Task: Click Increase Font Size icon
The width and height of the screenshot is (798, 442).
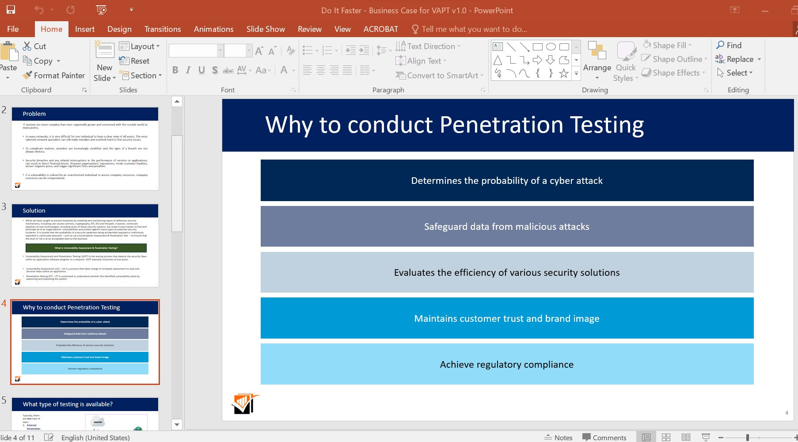Action: point(259,51)
